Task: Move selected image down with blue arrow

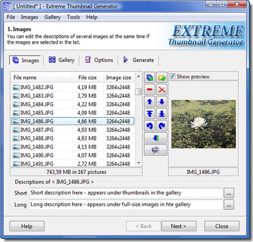Action: [162, 102]
